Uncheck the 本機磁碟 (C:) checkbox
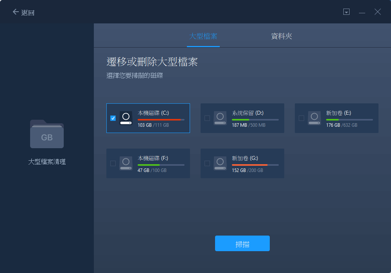The image size is (391, 273). 113,118
